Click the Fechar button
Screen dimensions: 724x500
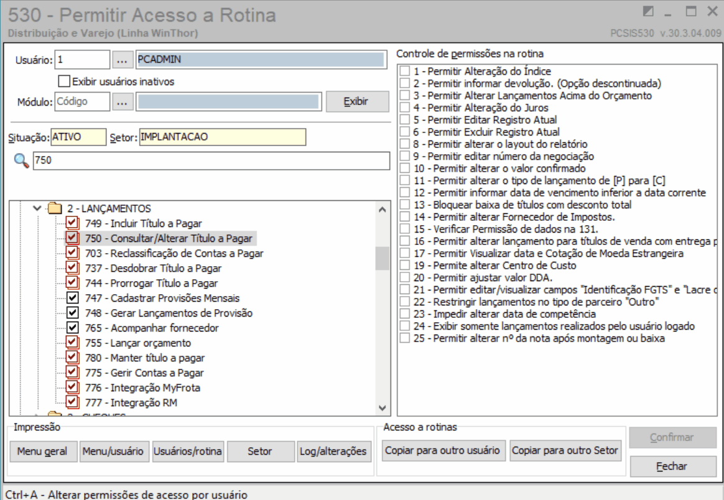tap(673, 466)
